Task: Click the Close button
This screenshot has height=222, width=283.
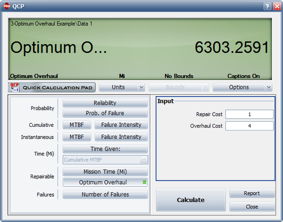Action: coord(252,206)
